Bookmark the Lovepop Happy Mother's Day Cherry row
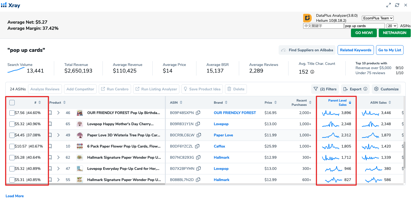Screen dimensions: 411x206 (50, 124)
